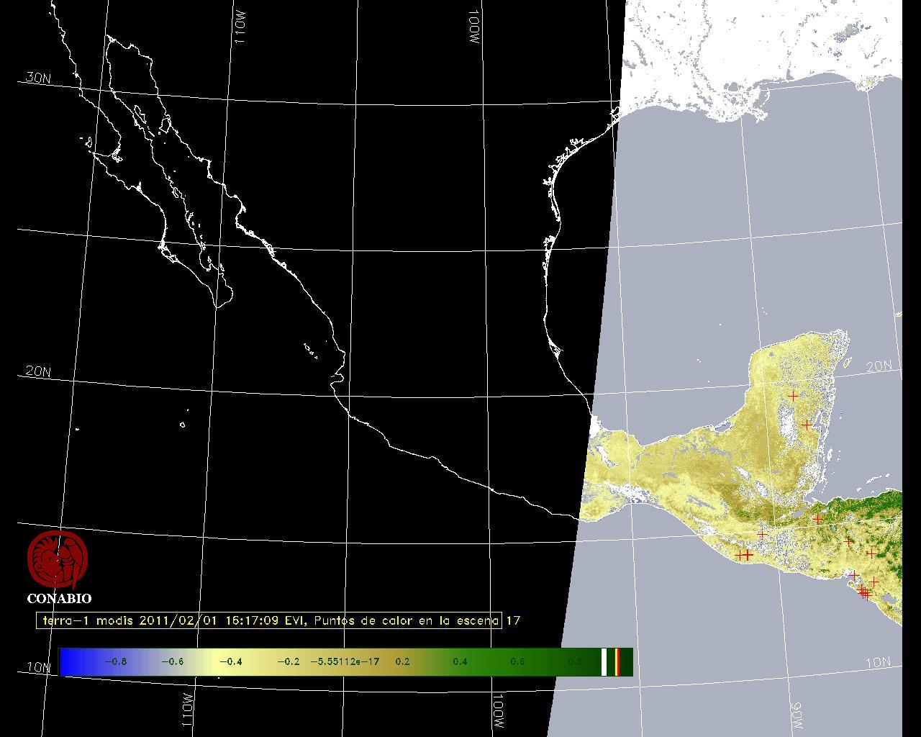Screen dimensions: 921x737
Task: Click the white stripe at the color bar end
Action: (x=604, y=661)
